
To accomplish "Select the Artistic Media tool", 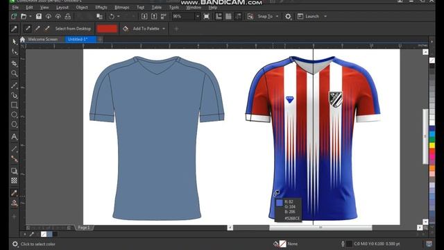I will pos(14,95).
